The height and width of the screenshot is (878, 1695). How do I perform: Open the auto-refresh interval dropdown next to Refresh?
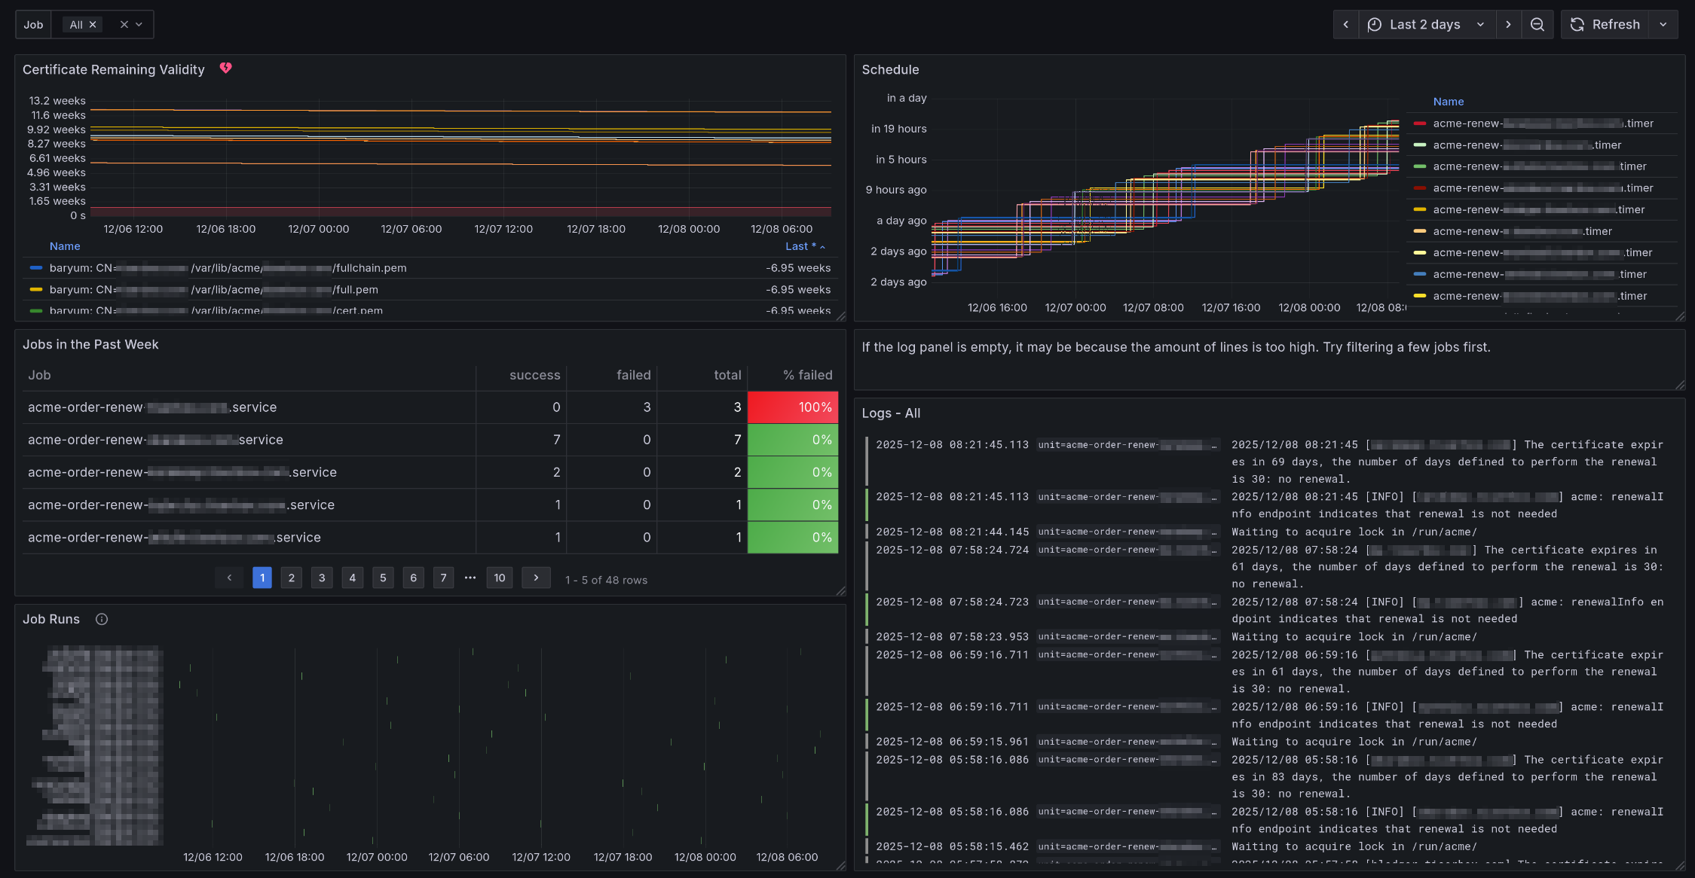pos(1664,24)
